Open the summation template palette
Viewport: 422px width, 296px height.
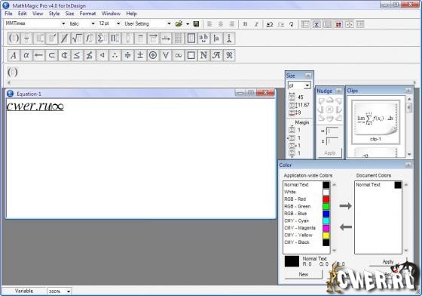[102, 39]
